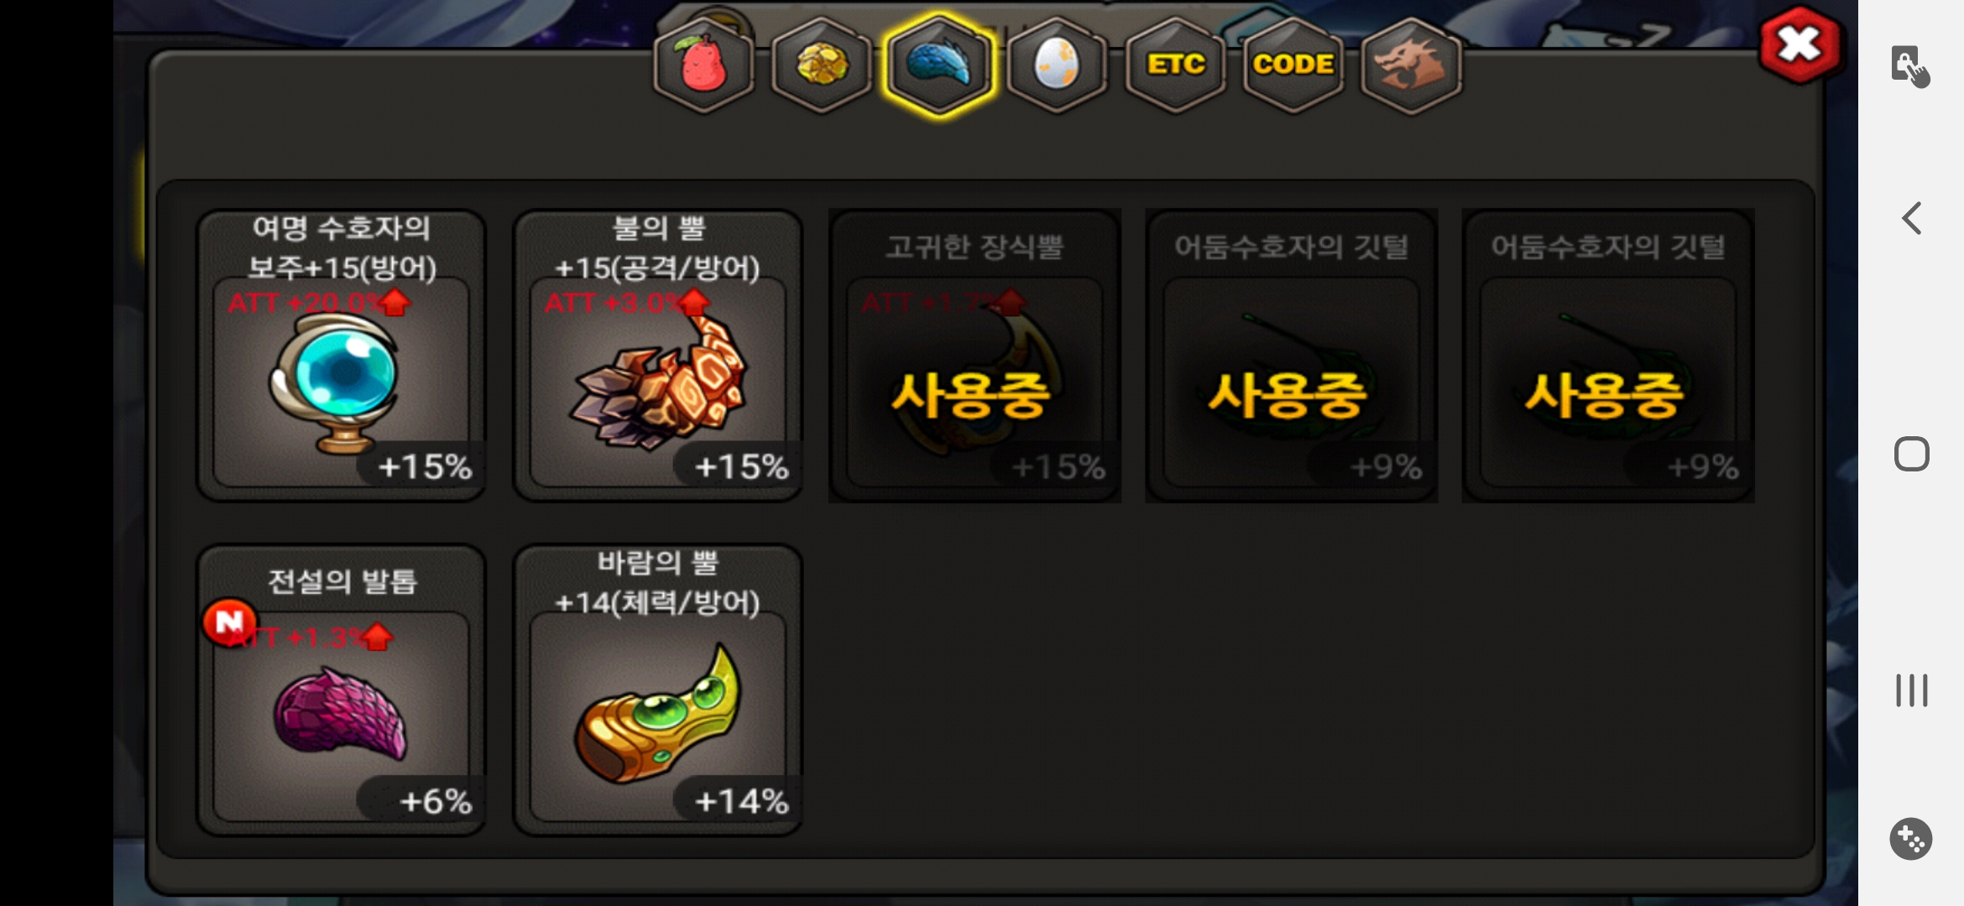Viewport: 1964px width, 906px height.
Task: Click the red N new badge
Action: click(228, 622)
